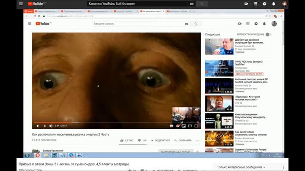Open the inner notifications bell

[x=264, y=24]
